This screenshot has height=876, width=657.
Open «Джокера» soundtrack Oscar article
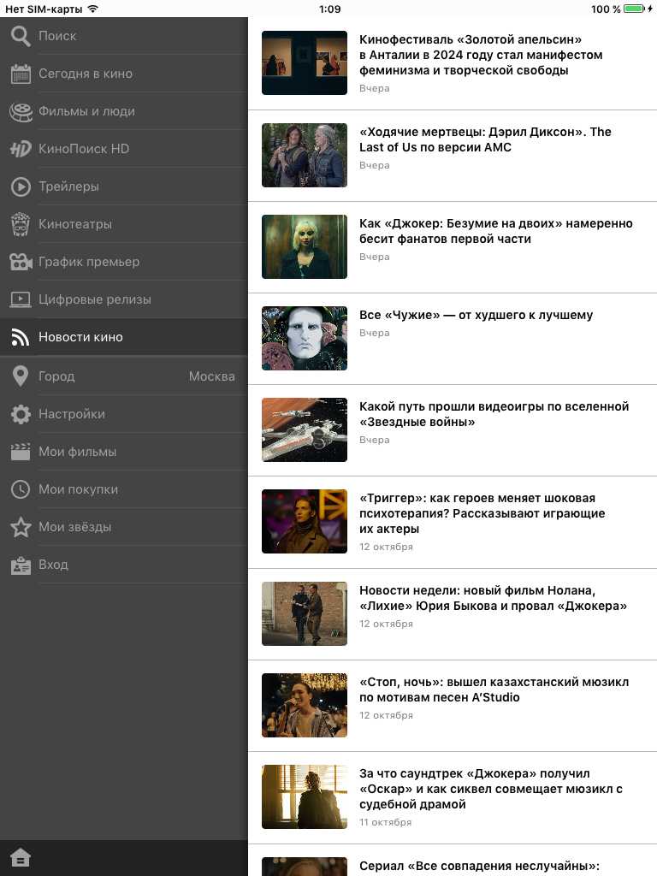coord(453,798)
